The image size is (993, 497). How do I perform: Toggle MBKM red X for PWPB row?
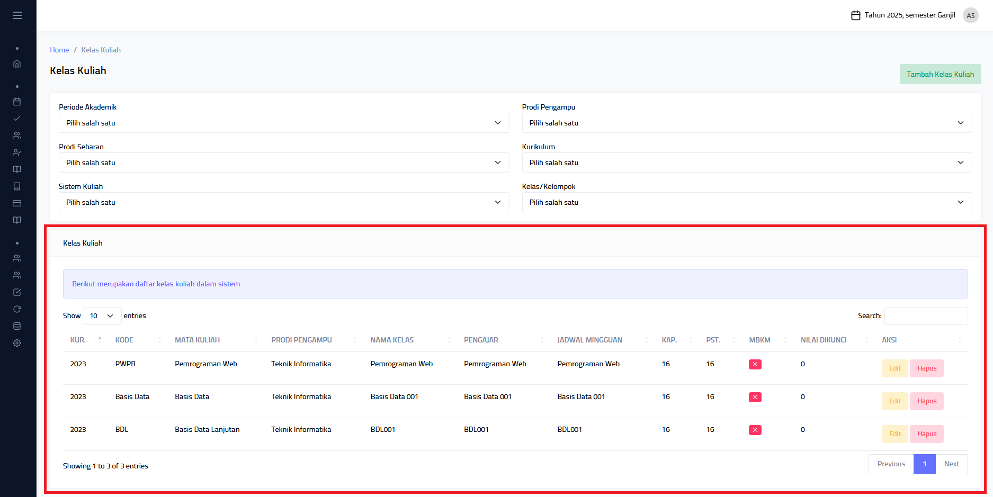(755, 364)
